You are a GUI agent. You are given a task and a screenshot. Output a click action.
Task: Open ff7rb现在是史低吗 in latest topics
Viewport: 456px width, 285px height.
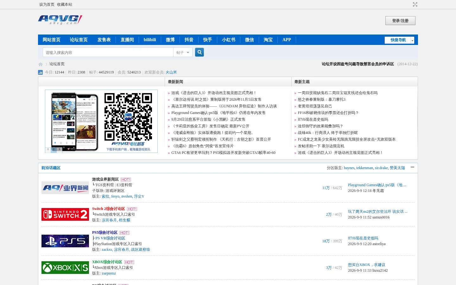(313, 119)
